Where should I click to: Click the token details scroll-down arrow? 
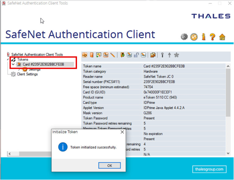(228, 153)
